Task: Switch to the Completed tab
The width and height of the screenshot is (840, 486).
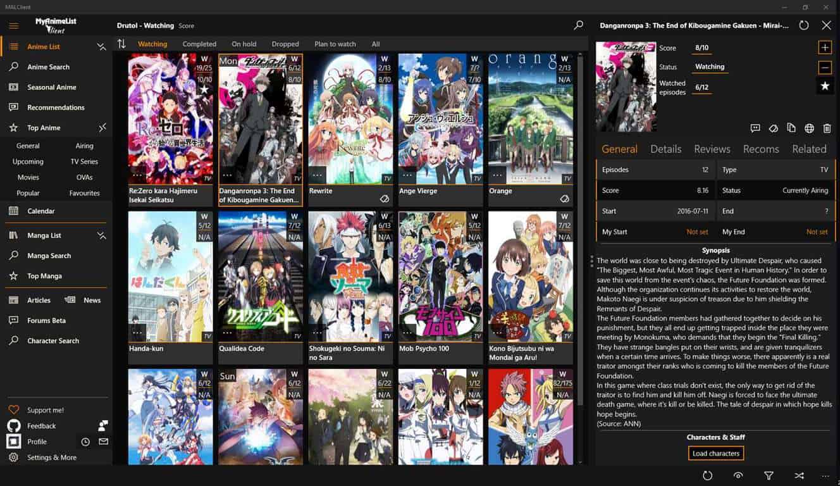Action: (199, 44)
